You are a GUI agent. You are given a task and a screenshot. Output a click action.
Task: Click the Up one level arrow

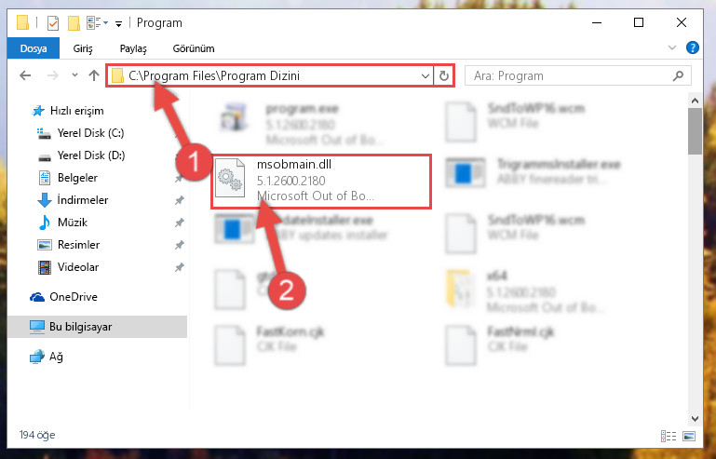point(94,75)
